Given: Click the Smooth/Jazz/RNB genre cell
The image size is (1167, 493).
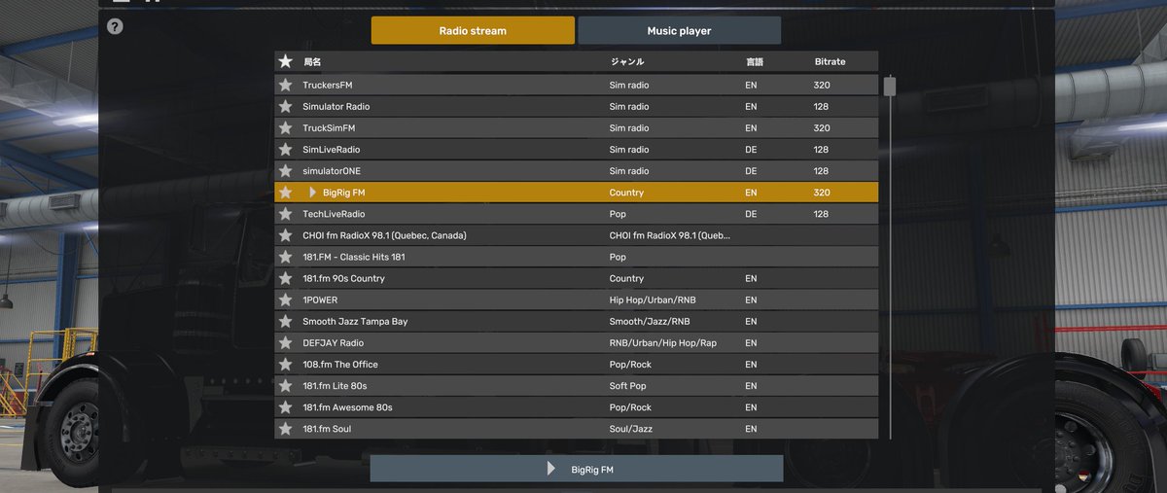Looking at the screenshot, I should (650, 321).
